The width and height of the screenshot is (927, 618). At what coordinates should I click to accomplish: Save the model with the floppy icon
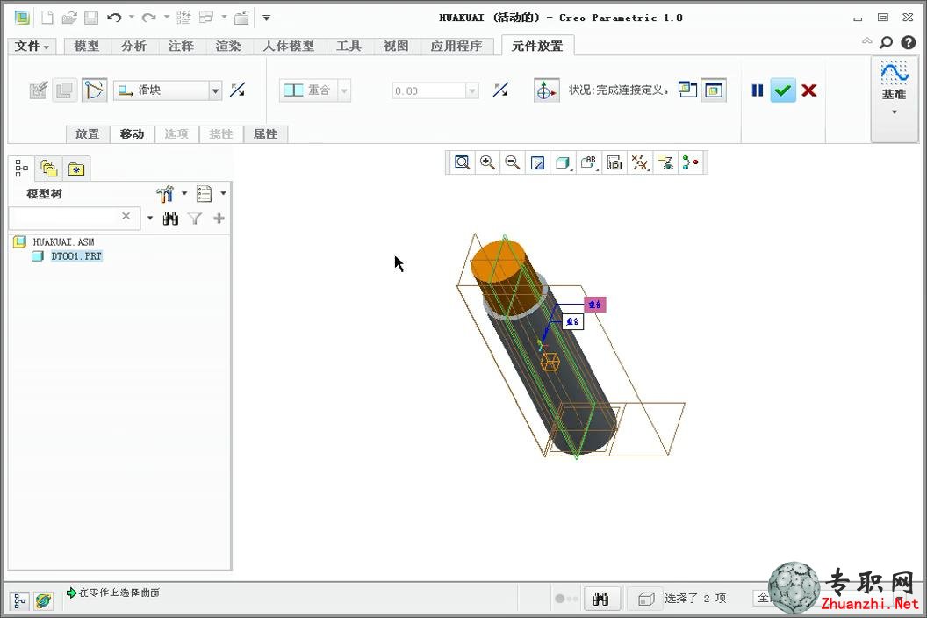point(91,18)
